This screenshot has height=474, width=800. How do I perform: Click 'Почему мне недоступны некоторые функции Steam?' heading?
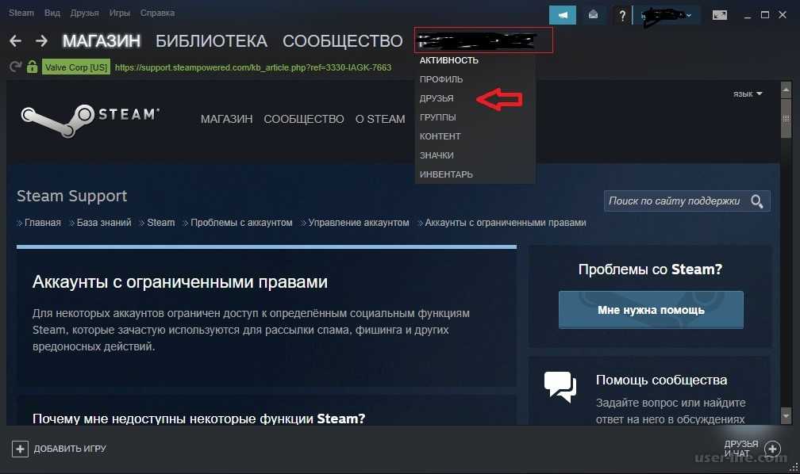[x=199, y=419]
